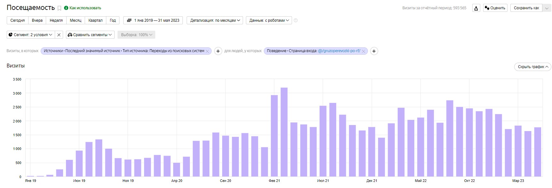Click the bookmark icon beside Посещаемость title
Image resolution: width=552 pixels, height=188 pixels.
(x=59, y=8)
